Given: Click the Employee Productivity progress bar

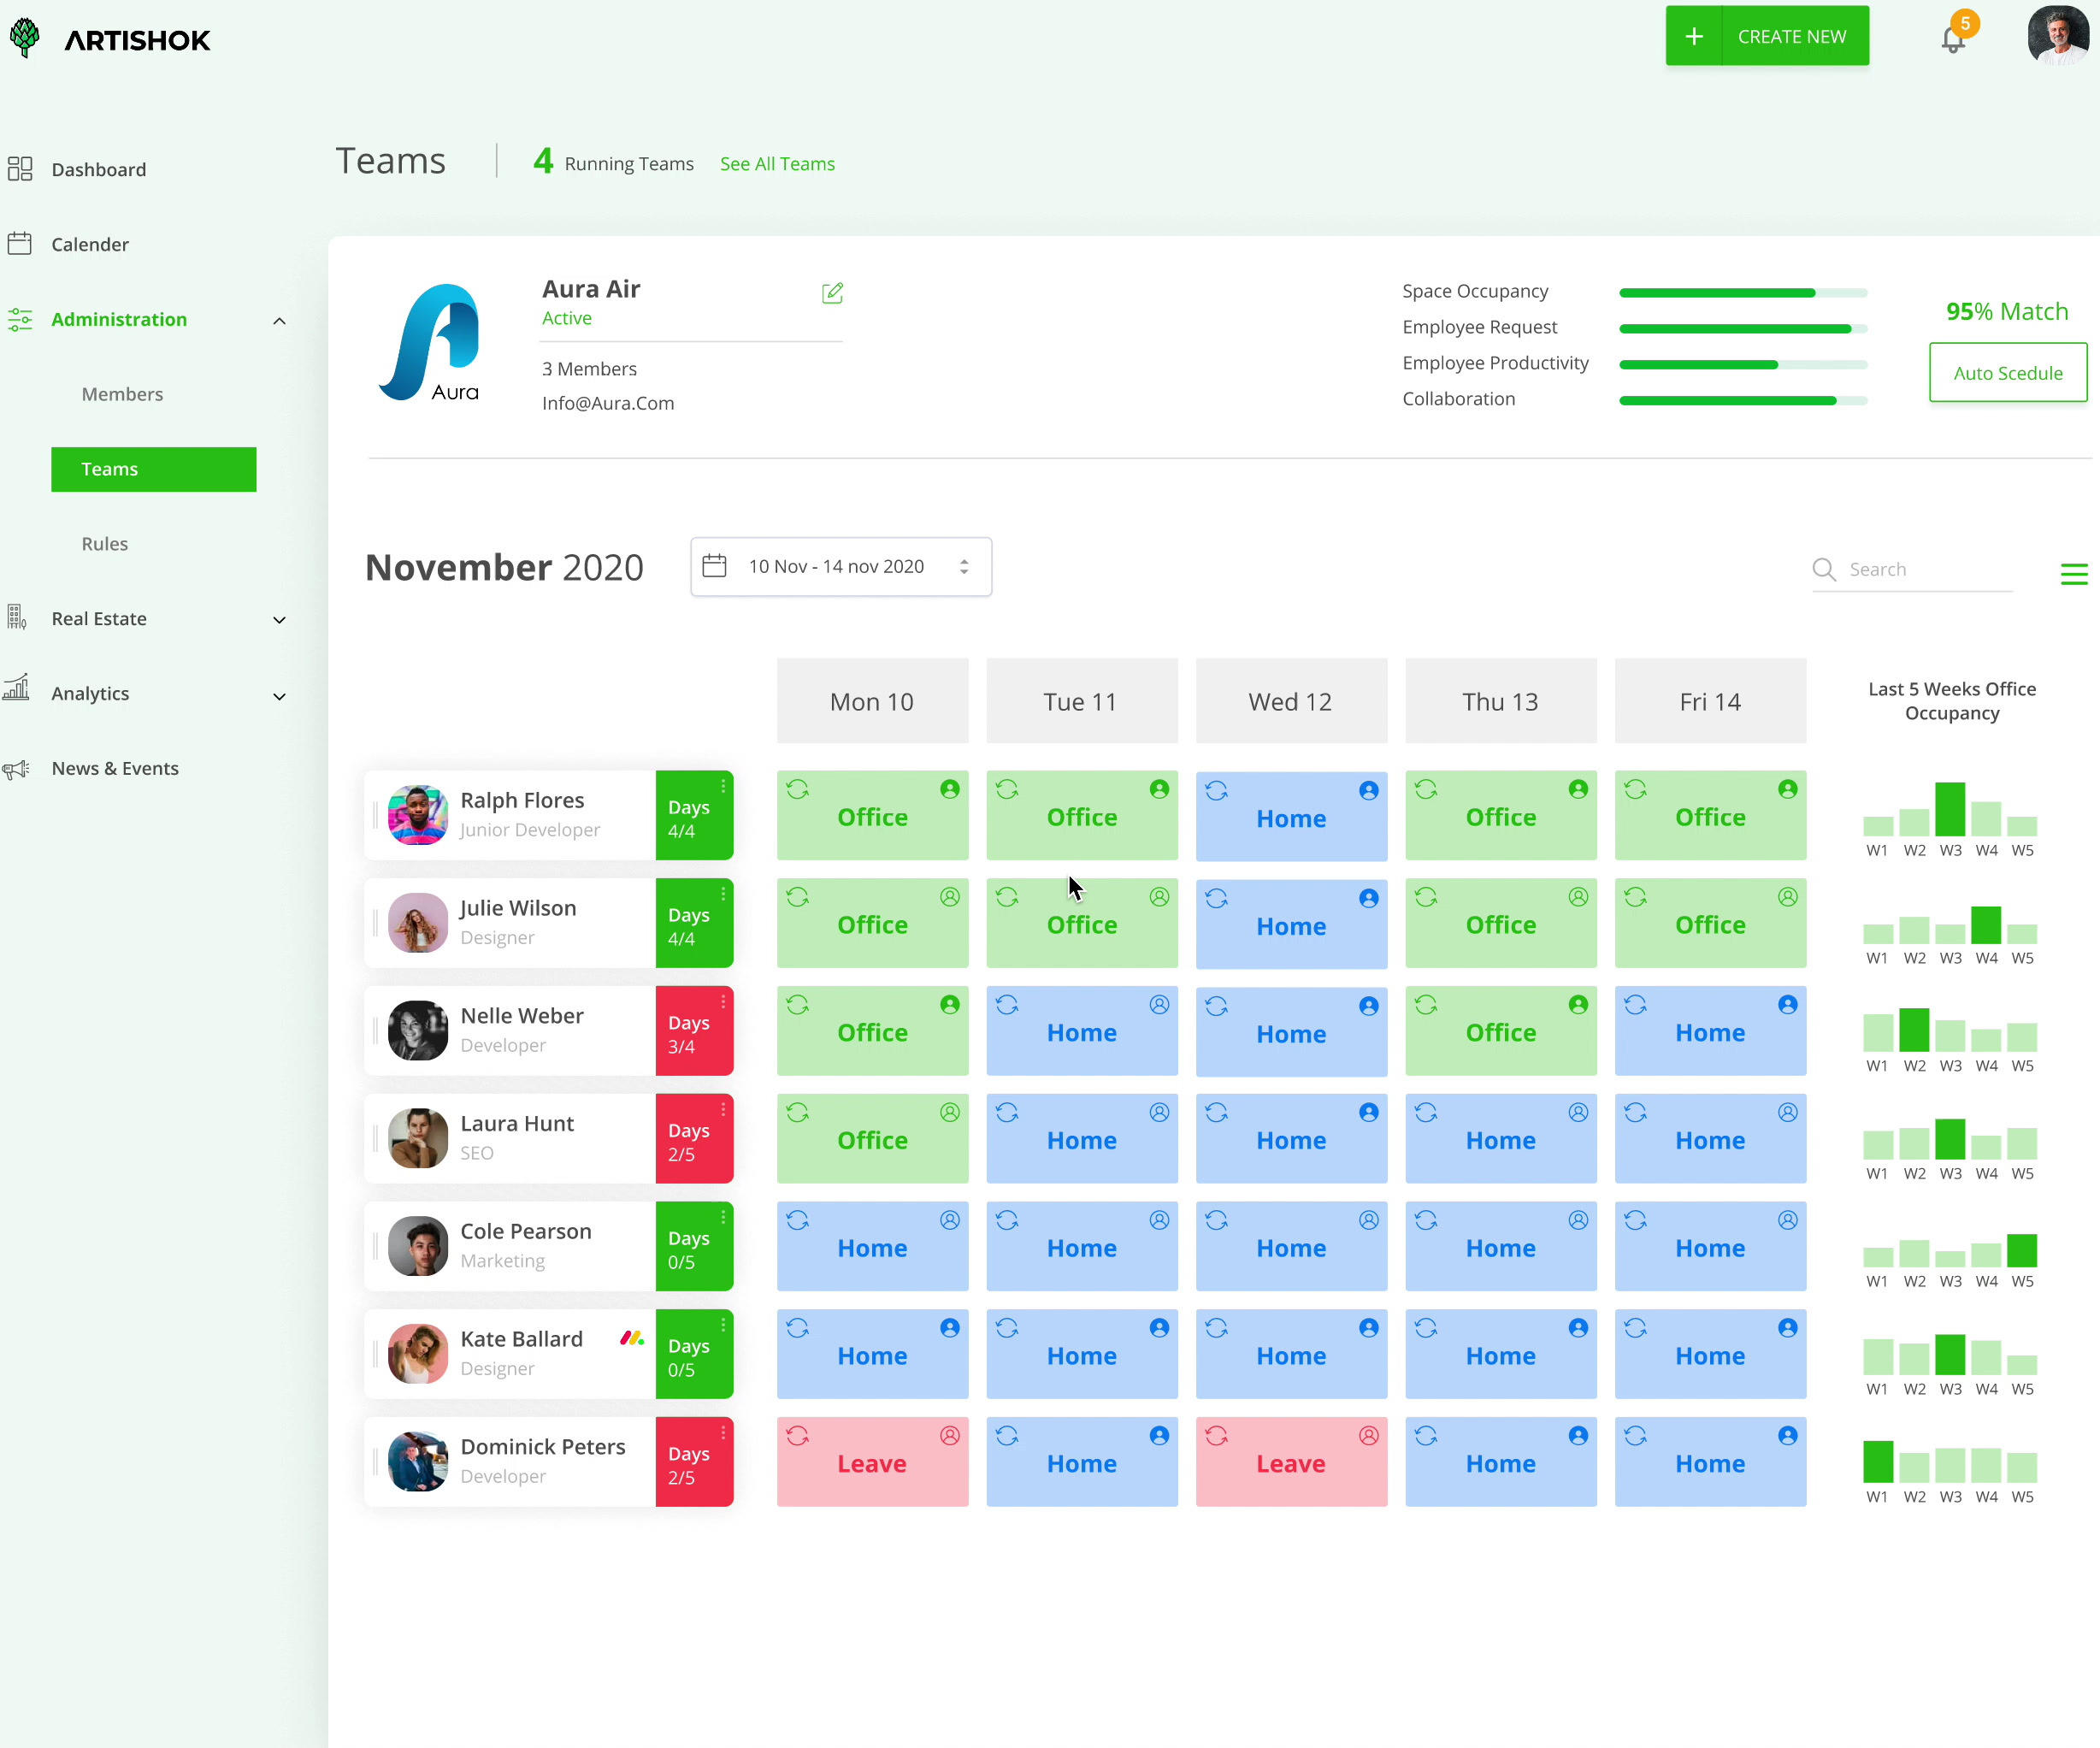Looking at the screenshot, I should 1743,365.
